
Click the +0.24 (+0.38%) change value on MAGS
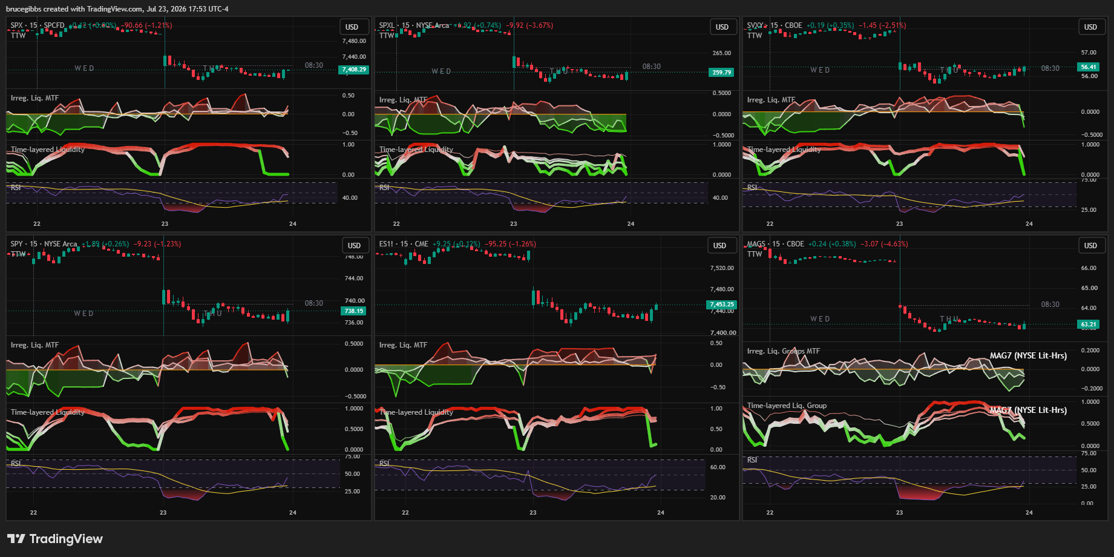832,244
